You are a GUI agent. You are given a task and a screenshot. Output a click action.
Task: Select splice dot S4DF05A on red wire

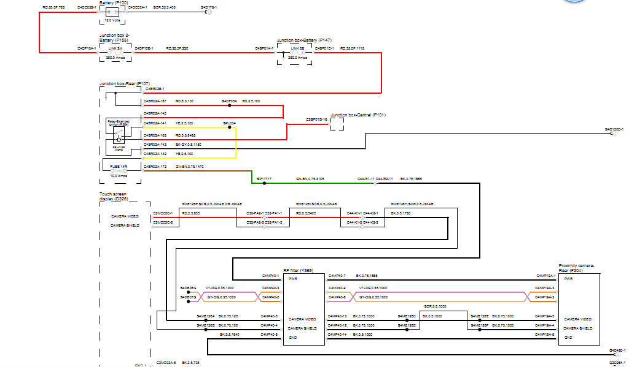pos(230,105)
